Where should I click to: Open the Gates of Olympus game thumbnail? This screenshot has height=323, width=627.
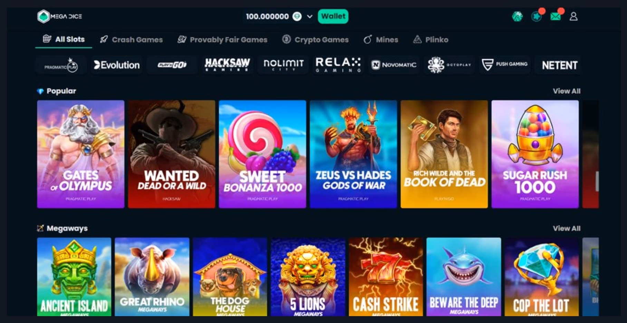[x=81, y=154]
